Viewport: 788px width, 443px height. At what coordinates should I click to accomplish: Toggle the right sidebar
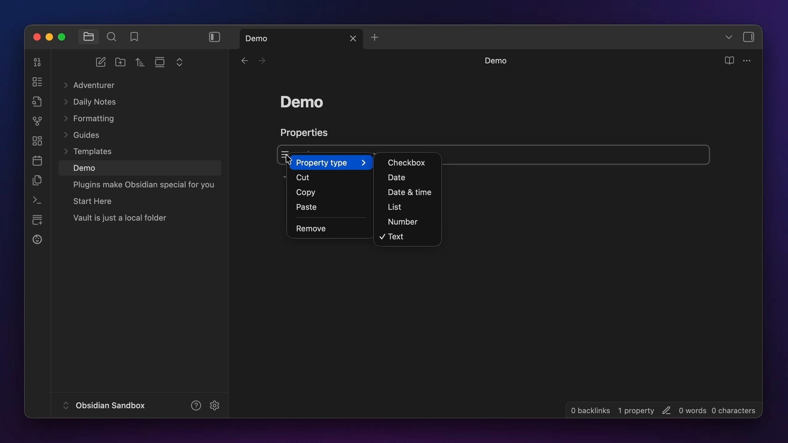[x=748, y=37]
